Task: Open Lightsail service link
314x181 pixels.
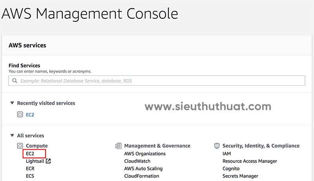Action: 35,161
